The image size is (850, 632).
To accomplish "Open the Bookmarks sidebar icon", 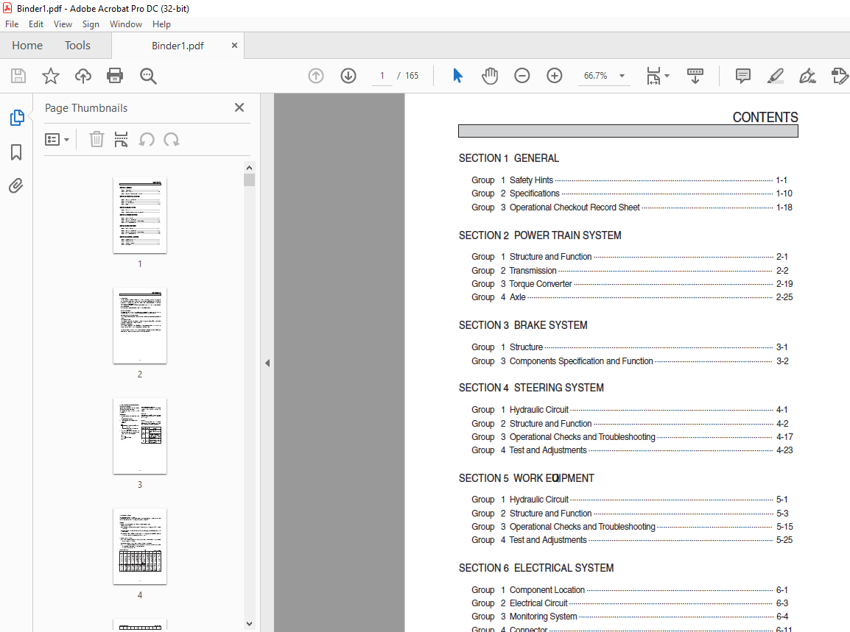I will [x=16, y=152].
